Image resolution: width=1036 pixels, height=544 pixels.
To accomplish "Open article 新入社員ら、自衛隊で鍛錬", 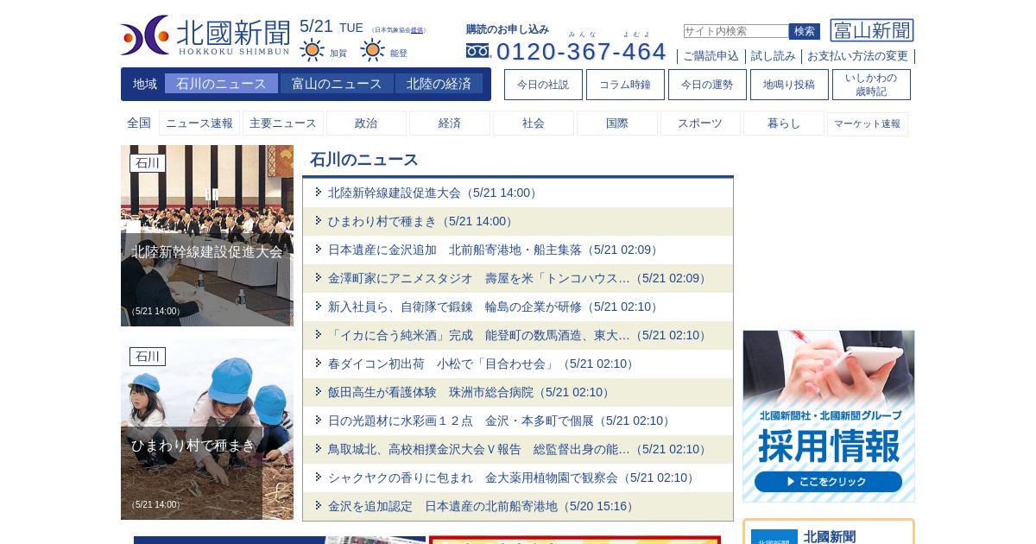I will (518, 307).
